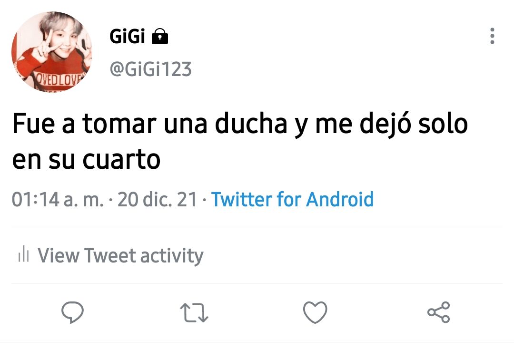Click the word cuarto in the tweet

point(121,159)
